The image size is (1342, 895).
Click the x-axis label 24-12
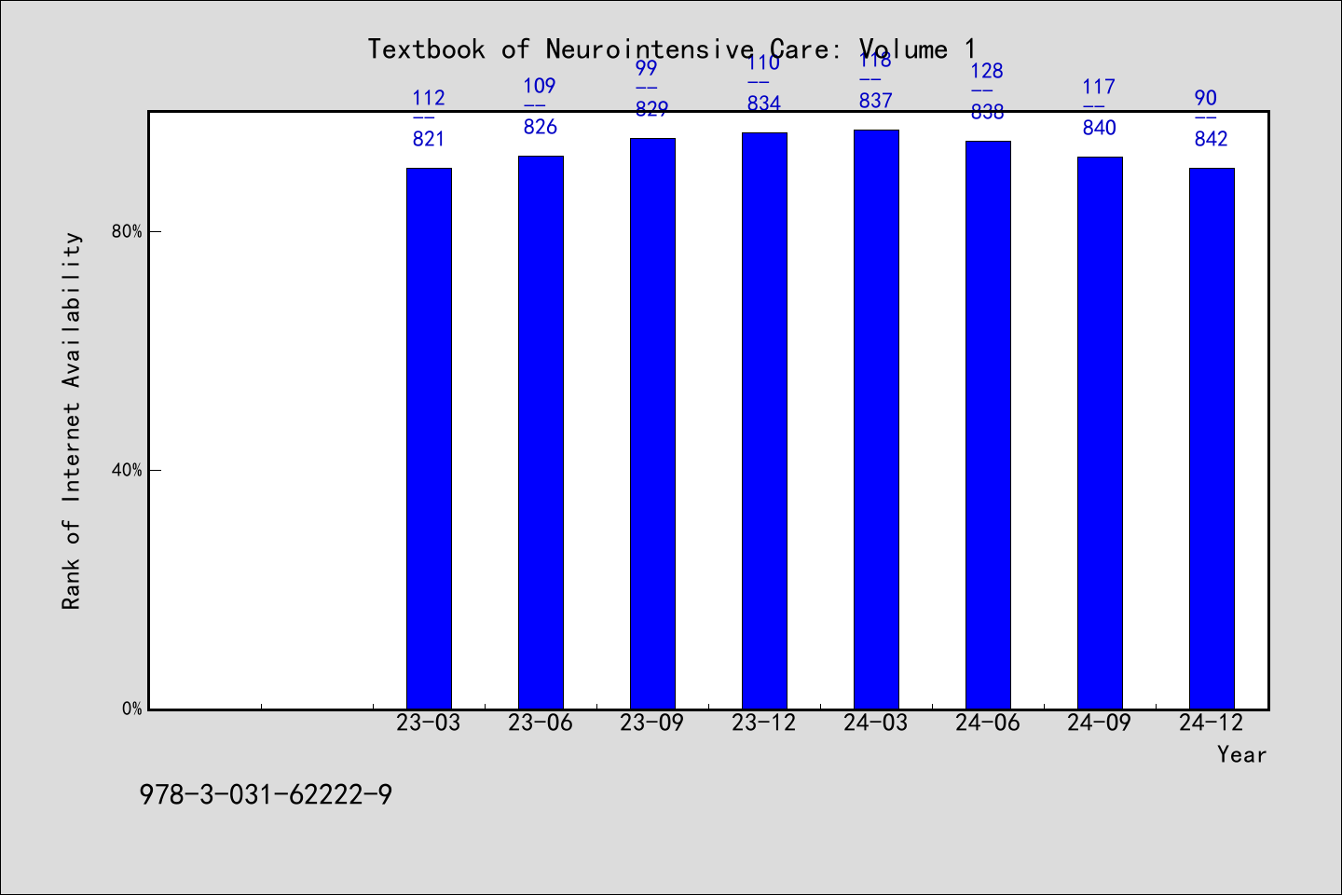[x=1212, y=723]
